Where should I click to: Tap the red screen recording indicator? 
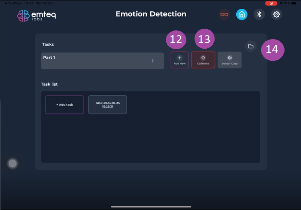pos(271,3)
